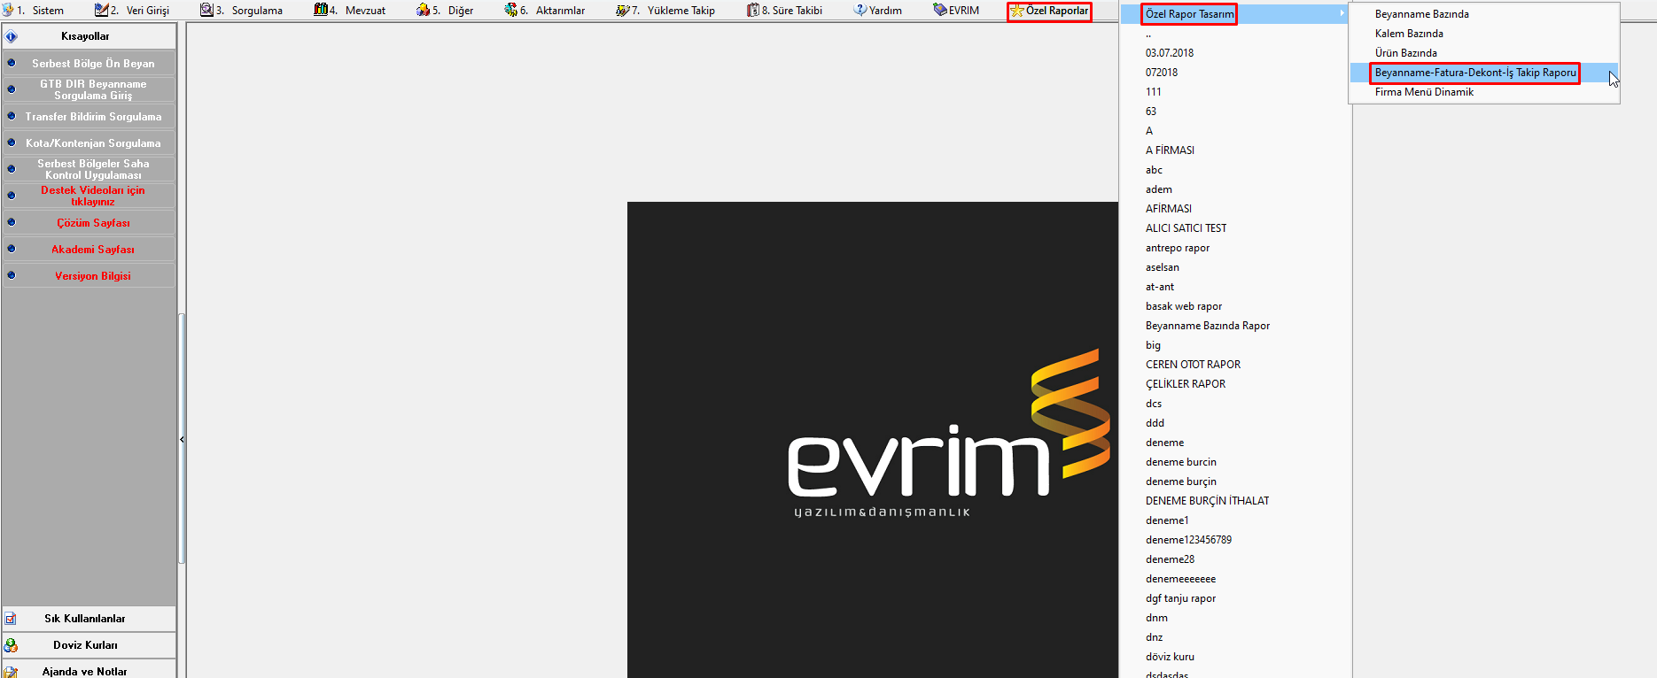Click bullet icon beside Transfer Bildirim Sorgulama
1657x678 pixels.
[12, 116]
